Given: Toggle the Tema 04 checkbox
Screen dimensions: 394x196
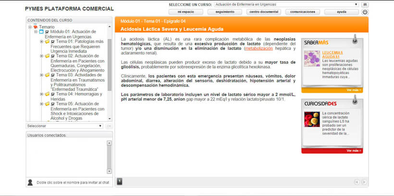Looking at the screenshot, I should pyautogui.click(x=53, y=94).
